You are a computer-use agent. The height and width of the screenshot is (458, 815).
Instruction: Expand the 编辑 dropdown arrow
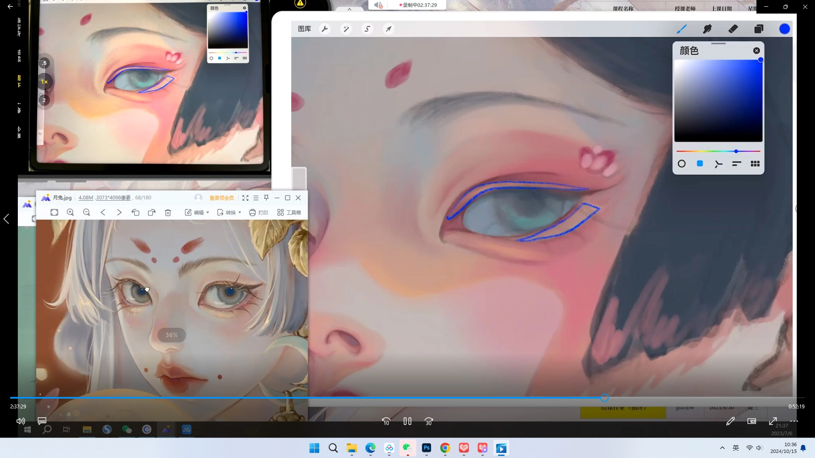point(208,212)
